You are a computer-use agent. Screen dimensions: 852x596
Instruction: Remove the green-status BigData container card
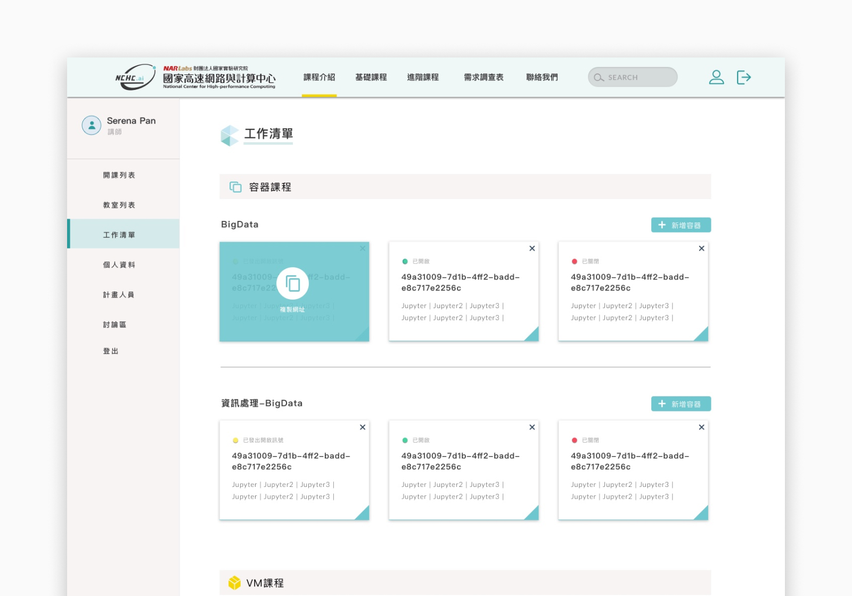pyautogui.click(x=532, y=249)
